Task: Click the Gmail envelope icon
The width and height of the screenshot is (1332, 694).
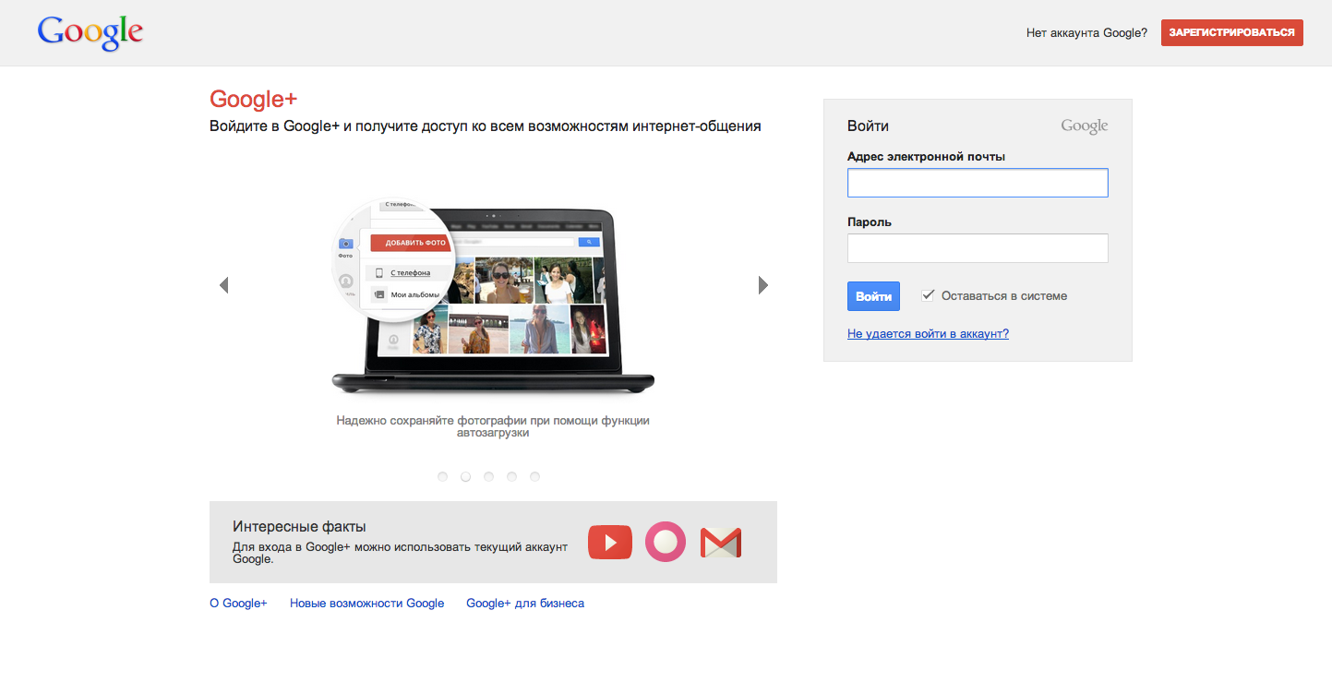Action: pyautogui.click(x=721, y=543)
